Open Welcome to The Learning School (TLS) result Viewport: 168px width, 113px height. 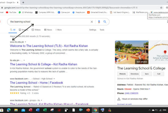coord(49,46)
